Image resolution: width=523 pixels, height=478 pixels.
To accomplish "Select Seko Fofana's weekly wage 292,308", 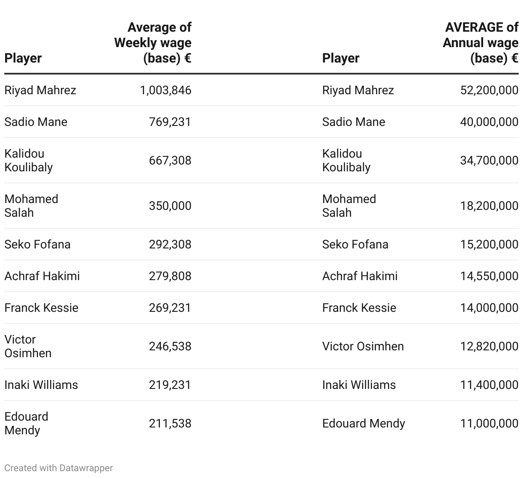I will tap(170, 244).
